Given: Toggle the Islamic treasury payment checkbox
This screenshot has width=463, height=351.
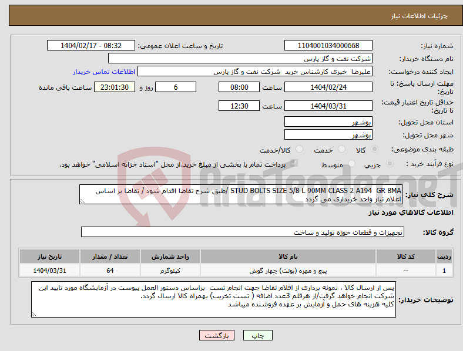Looking at the screenshot, I should click(x=294, y=163).
